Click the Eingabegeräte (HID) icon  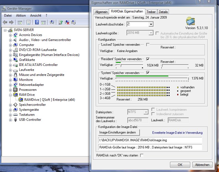pyautogui.click(x=15, y=55)
